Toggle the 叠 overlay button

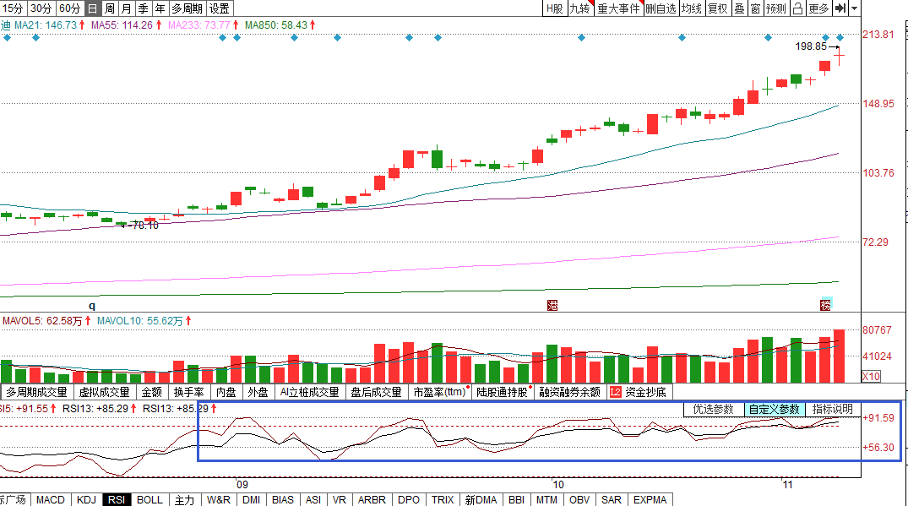(739, 8)
